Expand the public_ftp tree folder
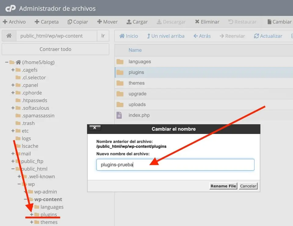This screenshot has height=226, width=293. pos(13,161)
